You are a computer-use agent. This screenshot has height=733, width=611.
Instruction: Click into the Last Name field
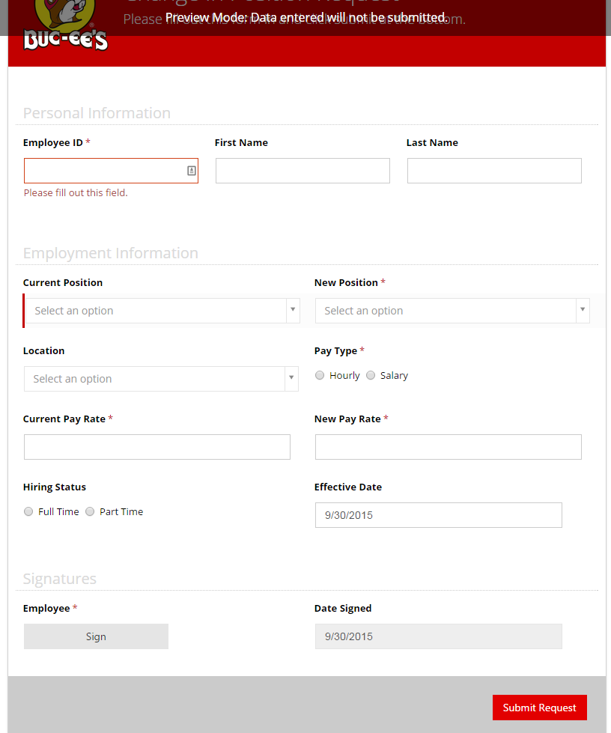click(x=494, y=171)
